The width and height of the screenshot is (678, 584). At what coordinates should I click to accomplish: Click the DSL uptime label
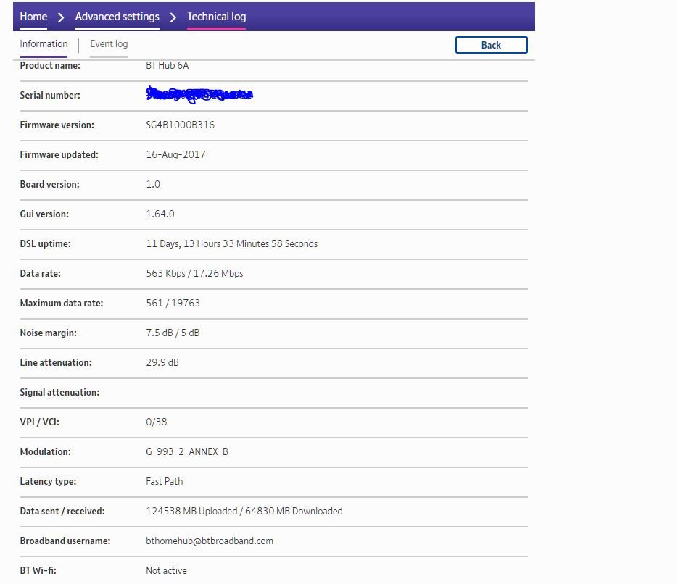(x=46, y=244)
